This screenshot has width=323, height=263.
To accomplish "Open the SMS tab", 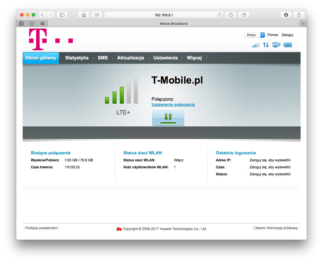I will (103, 58).
